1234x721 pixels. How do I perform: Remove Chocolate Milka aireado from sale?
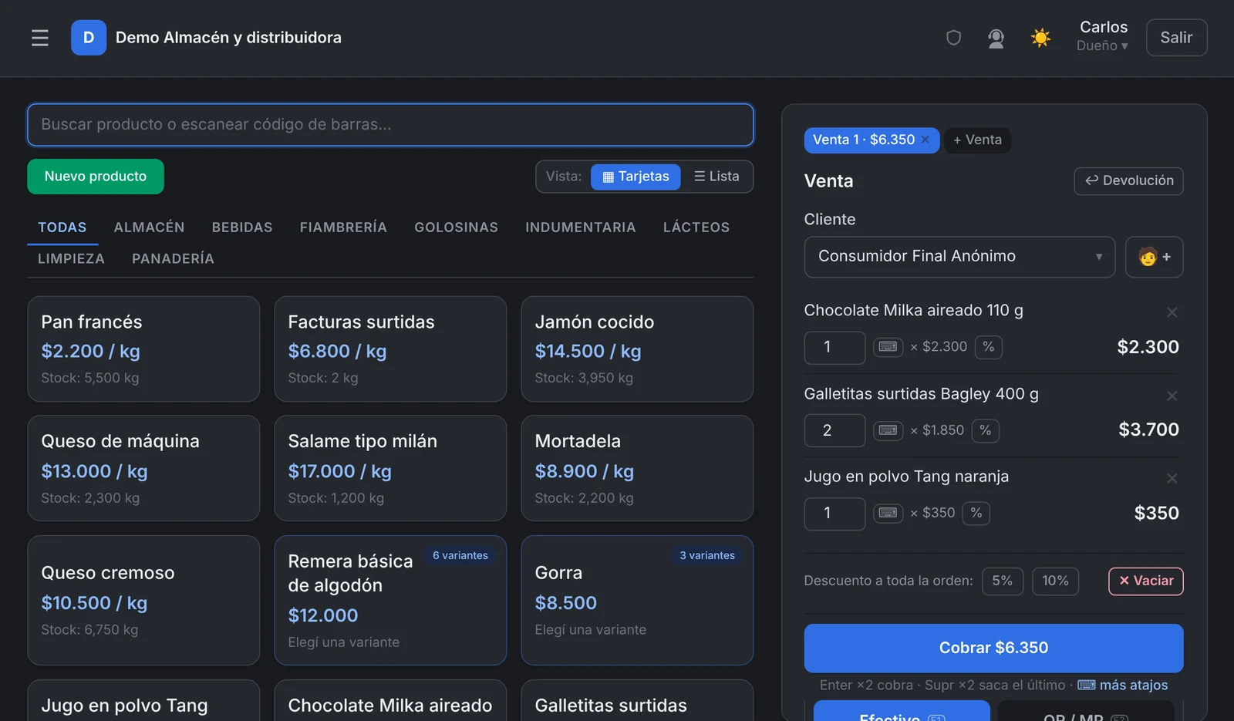(x=1172, y=312)
